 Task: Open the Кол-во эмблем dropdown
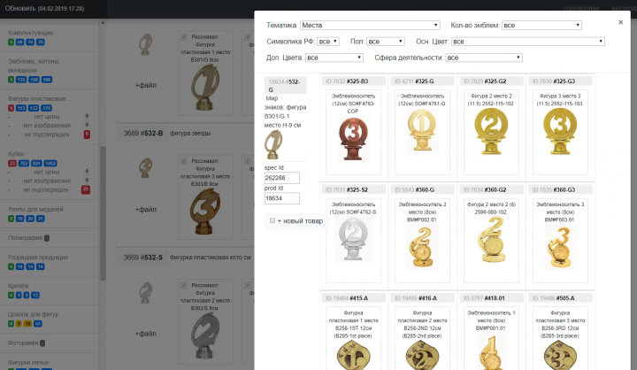541,25
